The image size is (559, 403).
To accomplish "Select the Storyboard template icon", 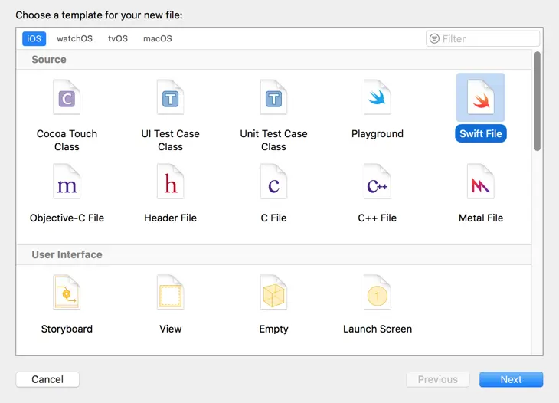I will 67,294.
